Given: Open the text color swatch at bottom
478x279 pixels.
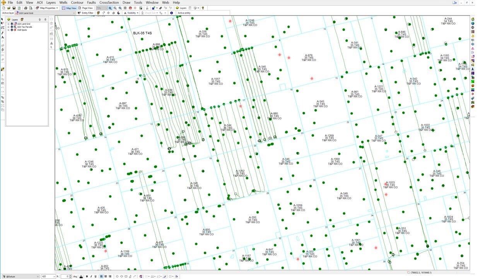Looking at the screenshot, I should click(x=81, y=276).
